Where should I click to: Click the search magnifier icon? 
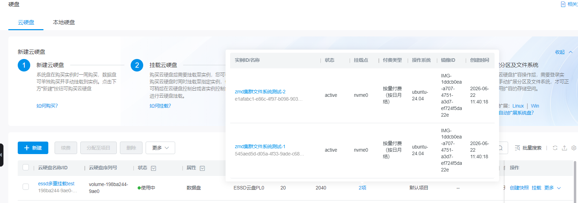pyautogui.click(x=500, y=148)
